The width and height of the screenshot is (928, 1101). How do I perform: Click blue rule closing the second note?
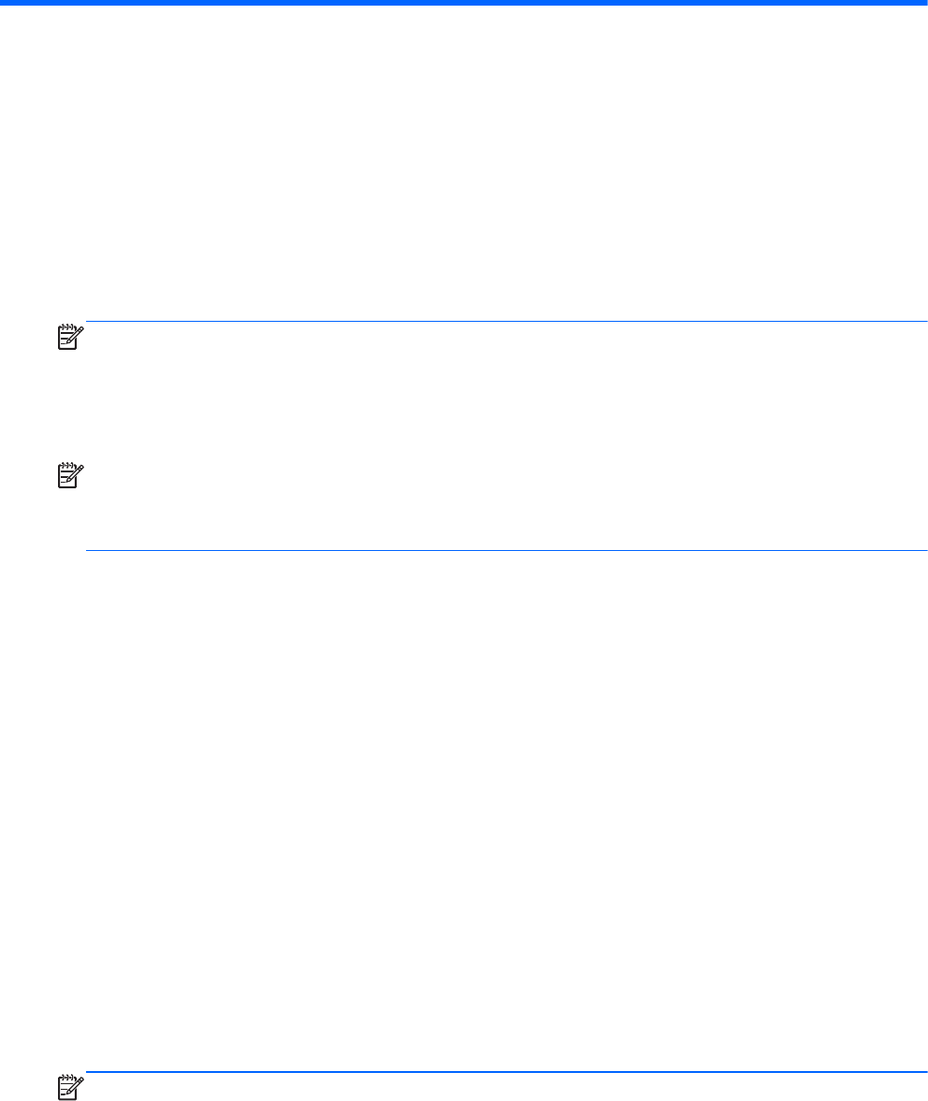pyautogui.click(x=506, y=550)
